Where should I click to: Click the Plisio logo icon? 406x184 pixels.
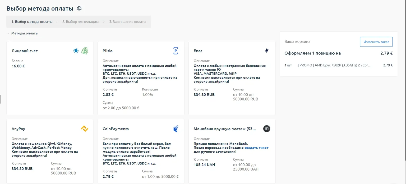(176, 50)
